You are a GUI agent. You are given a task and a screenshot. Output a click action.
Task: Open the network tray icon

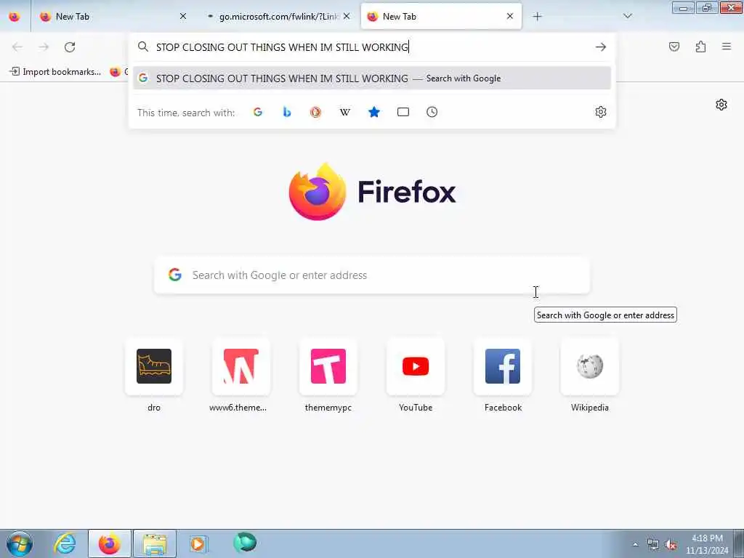coord(653,545)
